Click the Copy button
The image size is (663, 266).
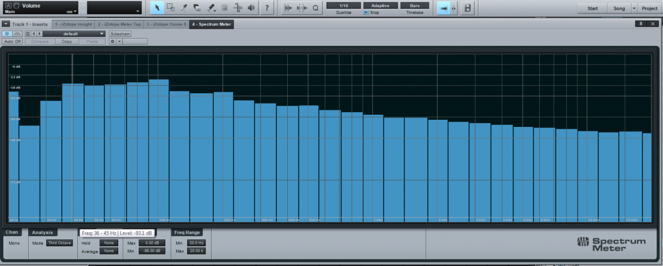click(67, 41)
